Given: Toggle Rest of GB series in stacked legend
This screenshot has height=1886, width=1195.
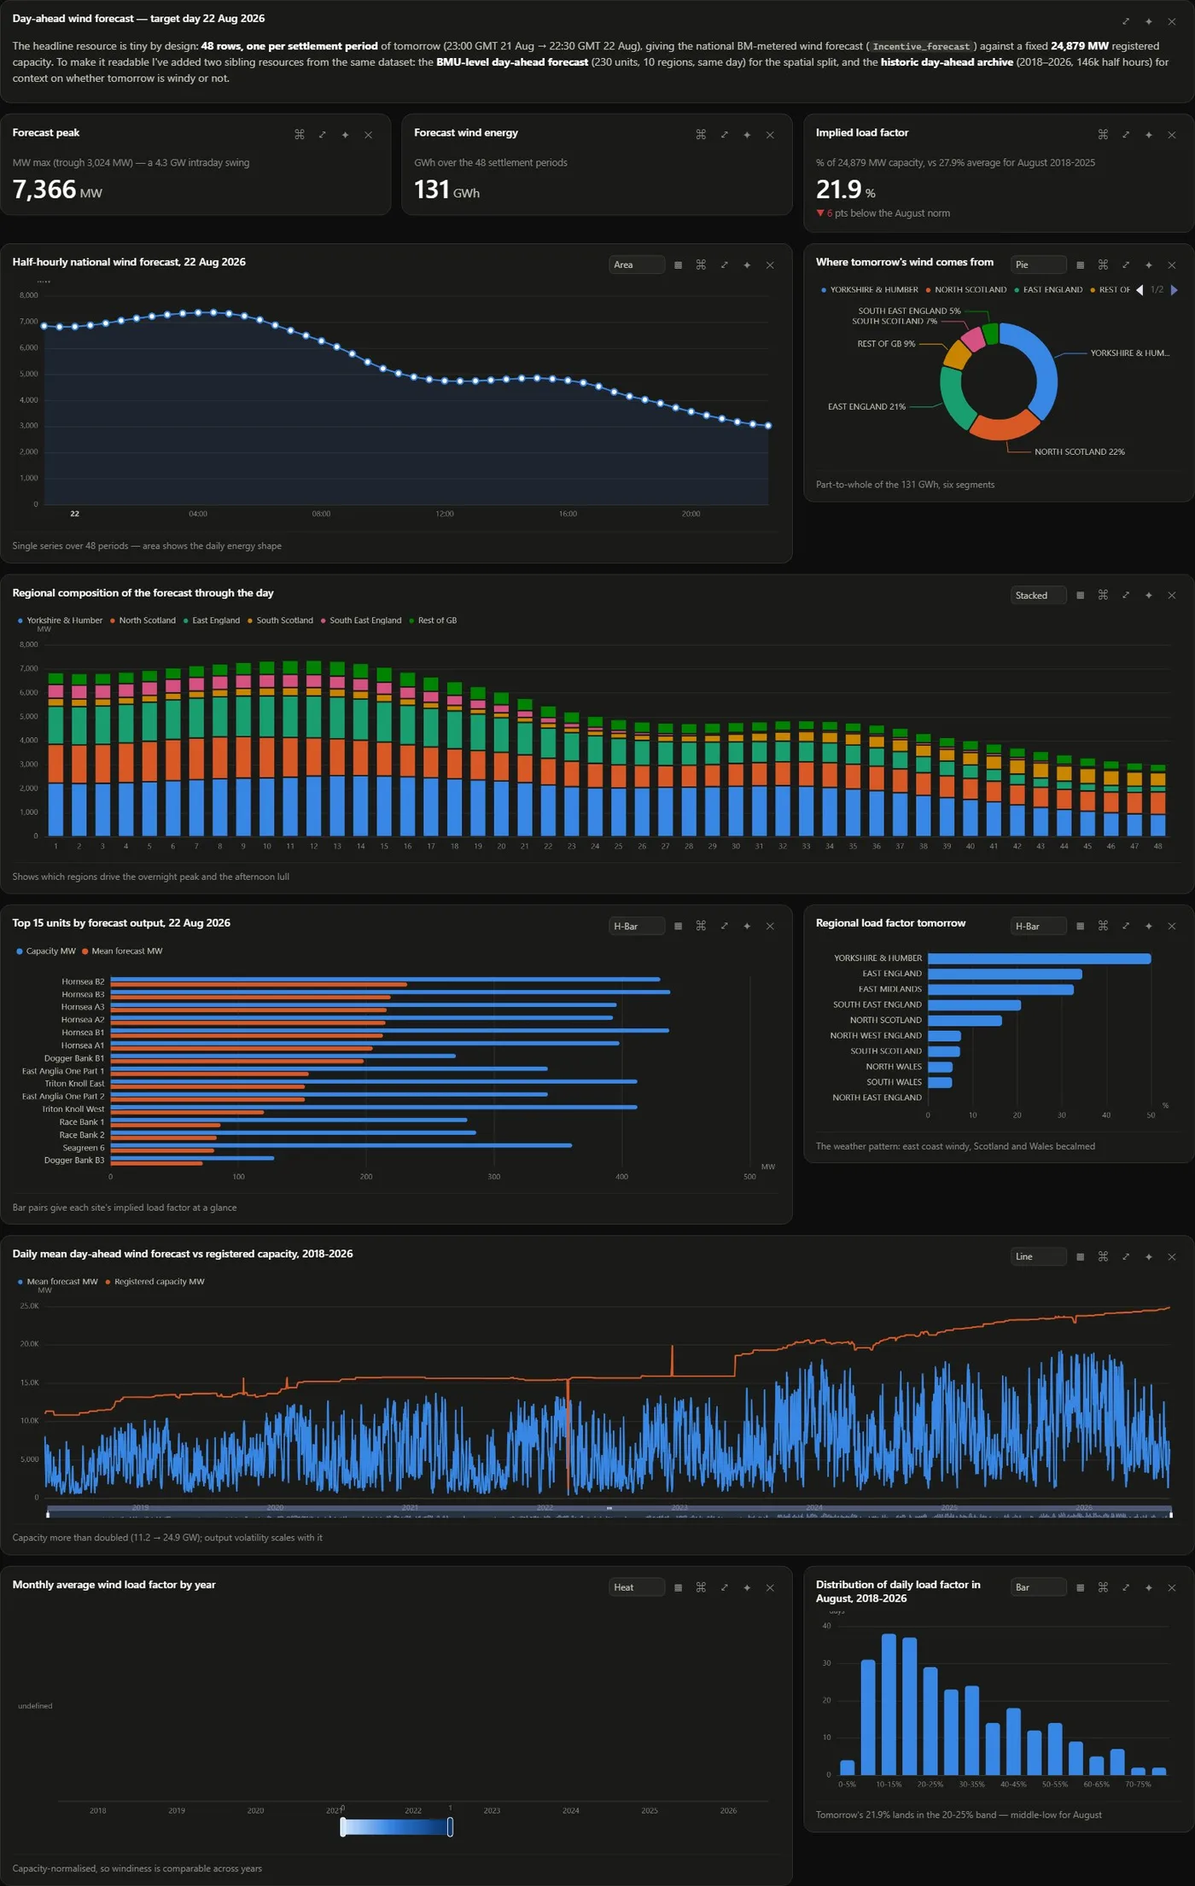Looking at the screenshot, I should click(x=433, y=620).
